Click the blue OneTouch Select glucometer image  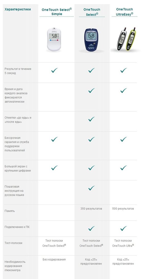point(91,40)
